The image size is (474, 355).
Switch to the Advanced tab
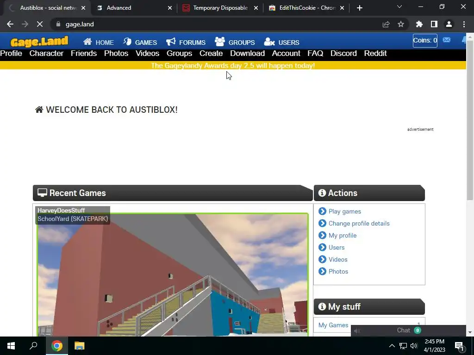134,8
